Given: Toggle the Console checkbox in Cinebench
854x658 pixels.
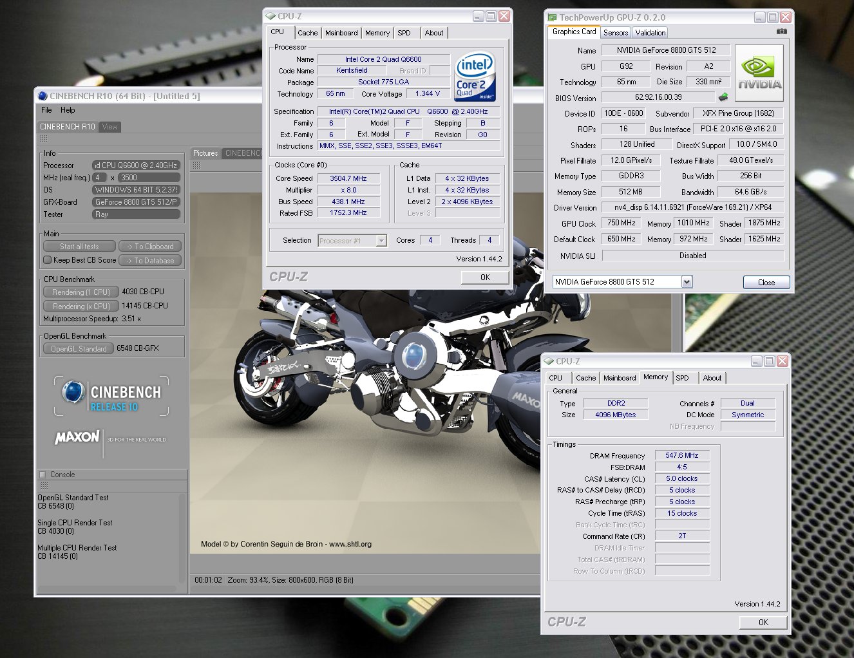Looking at the screenshot, I should click(x=43, y=475).
